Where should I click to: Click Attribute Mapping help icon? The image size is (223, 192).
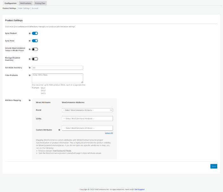click(x=30, y=100)
